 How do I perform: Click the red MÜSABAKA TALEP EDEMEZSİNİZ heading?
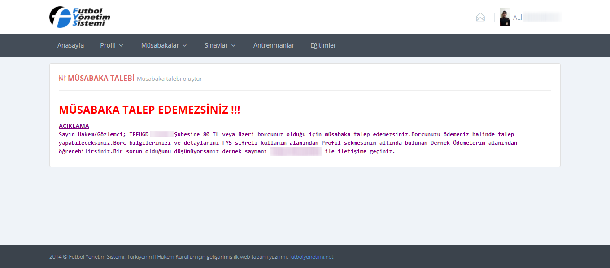point(149,110)
